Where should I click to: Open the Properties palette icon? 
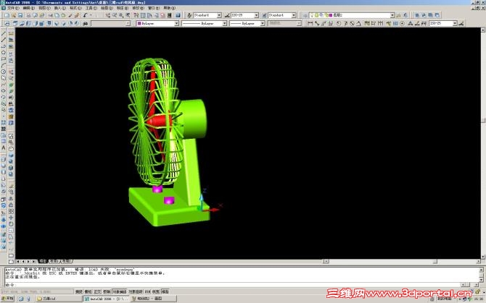click(x=136, y=15)
